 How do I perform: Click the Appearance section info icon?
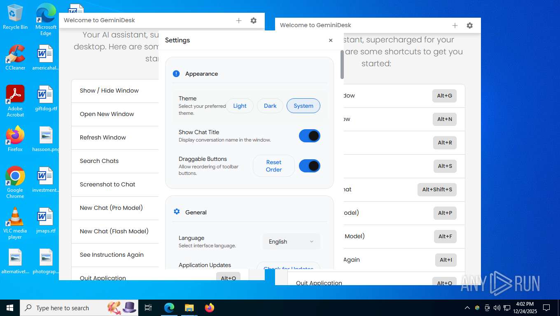176,74
